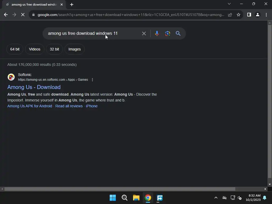Submit search with the magnifier icon

click(x=178, y=33)
